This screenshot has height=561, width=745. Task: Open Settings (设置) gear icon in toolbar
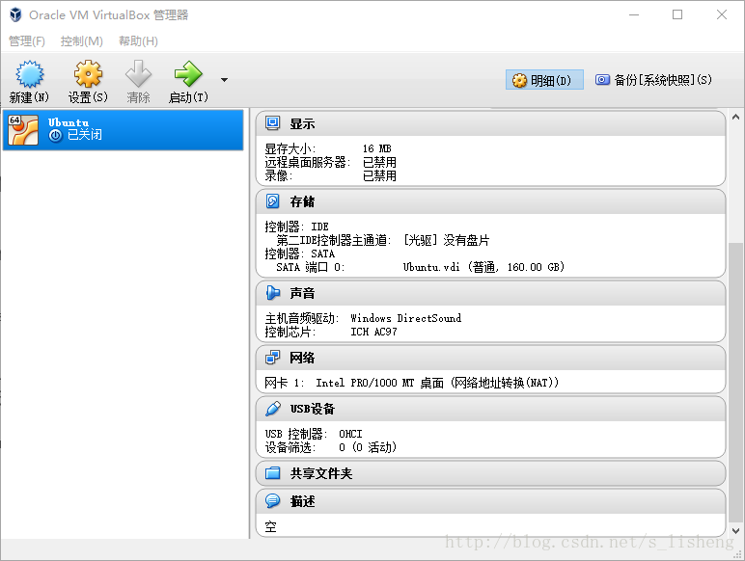point(88,74)
